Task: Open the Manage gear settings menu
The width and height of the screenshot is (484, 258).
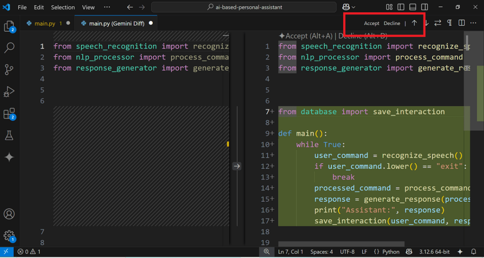Action: [x=9, y=236]
